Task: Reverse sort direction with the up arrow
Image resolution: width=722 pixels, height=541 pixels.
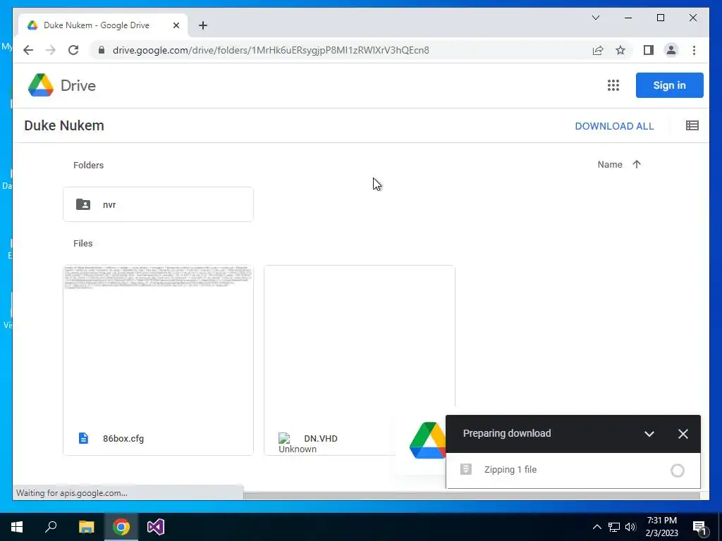Action: point(637,165)
